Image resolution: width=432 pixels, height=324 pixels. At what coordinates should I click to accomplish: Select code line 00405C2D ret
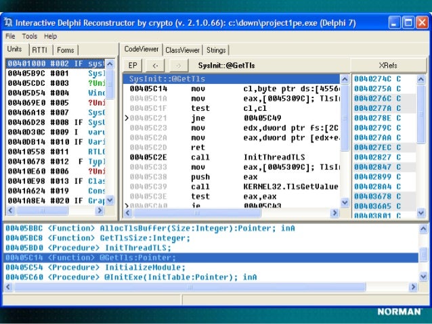232,147
